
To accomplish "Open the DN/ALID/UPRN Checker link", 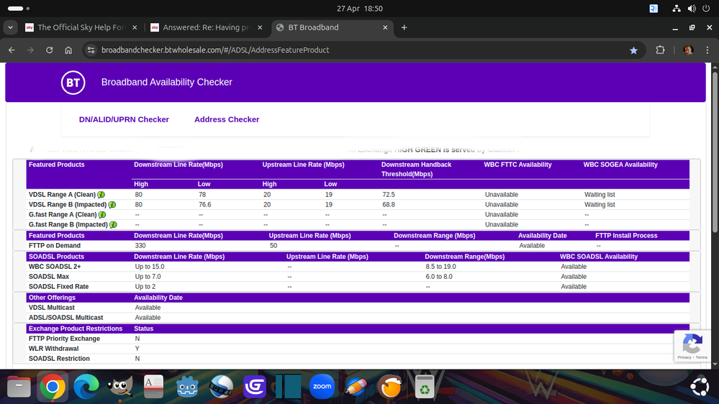I will coord(124,119).
